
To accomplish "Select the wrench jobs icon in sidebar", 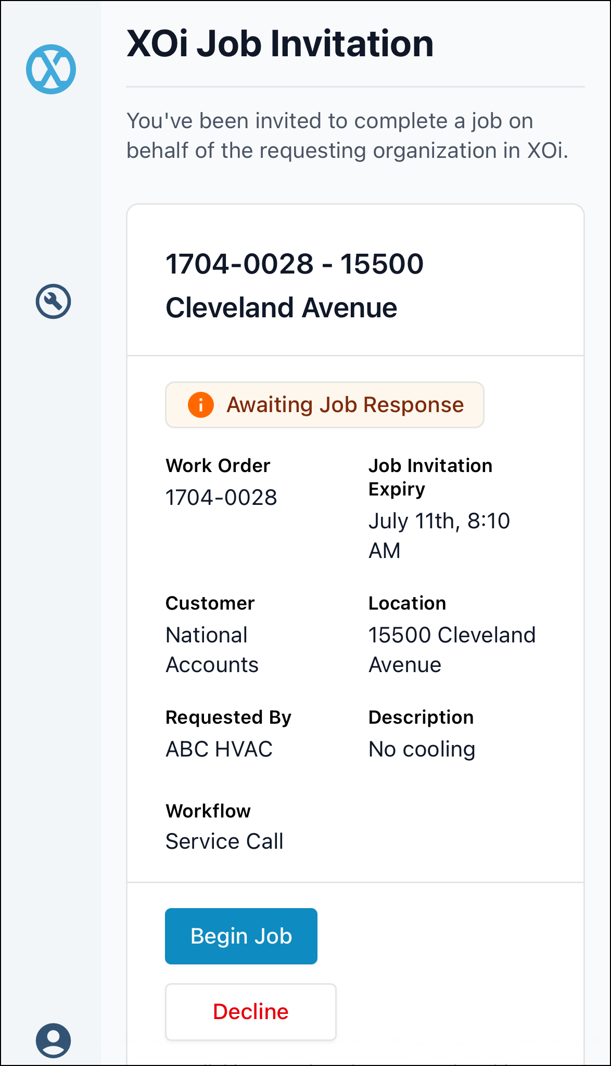I will point(53,301).
